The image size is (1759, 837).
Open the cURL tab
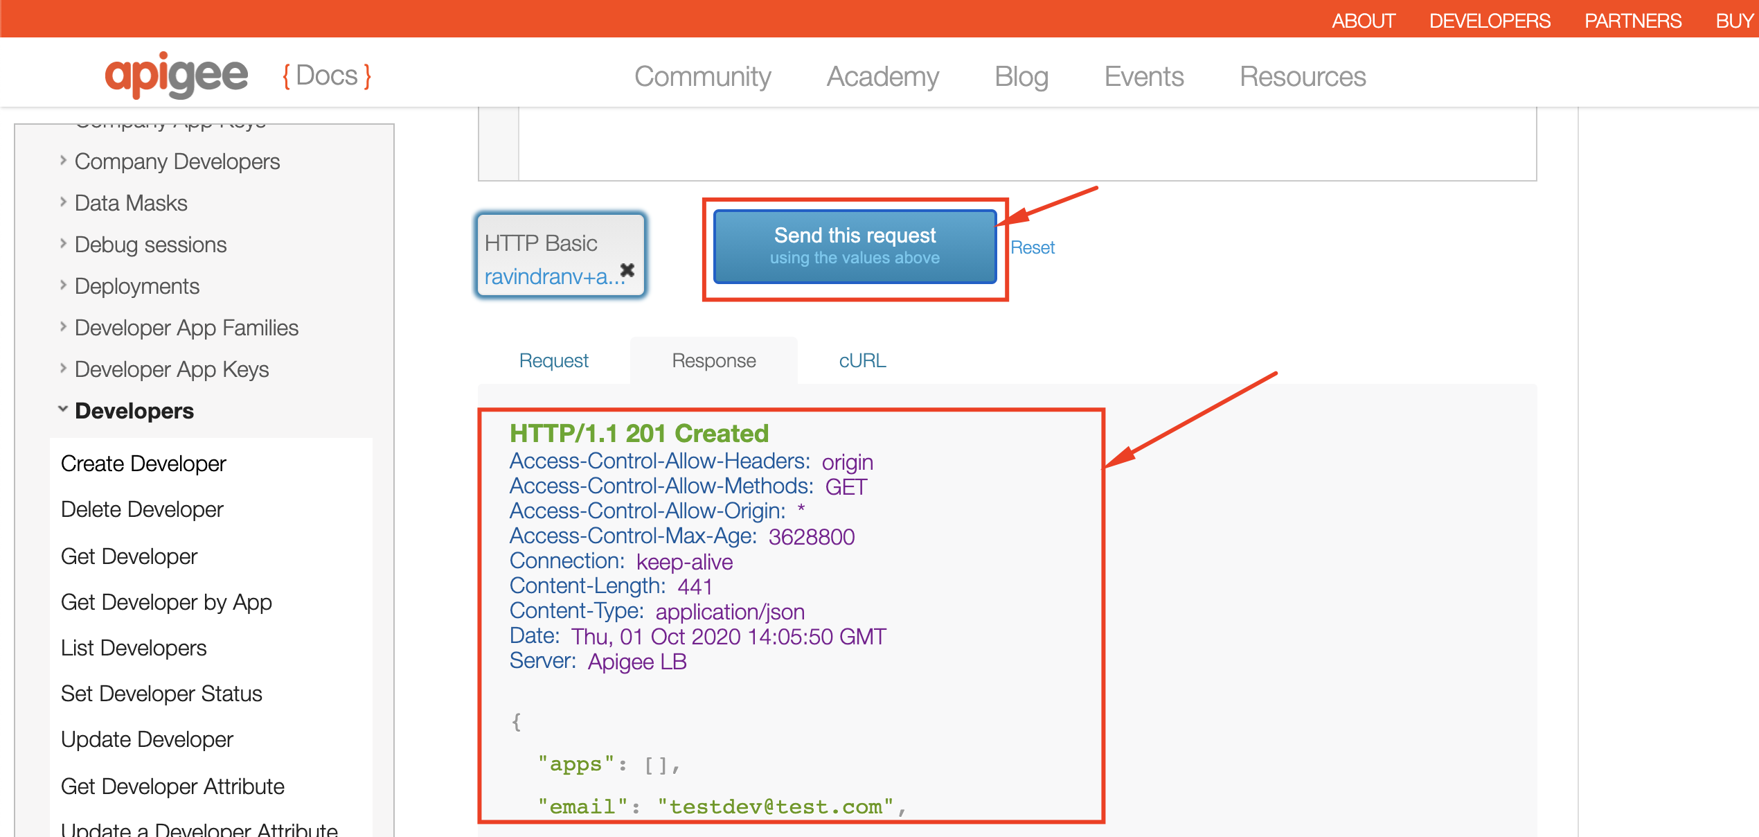click(862, 360)
